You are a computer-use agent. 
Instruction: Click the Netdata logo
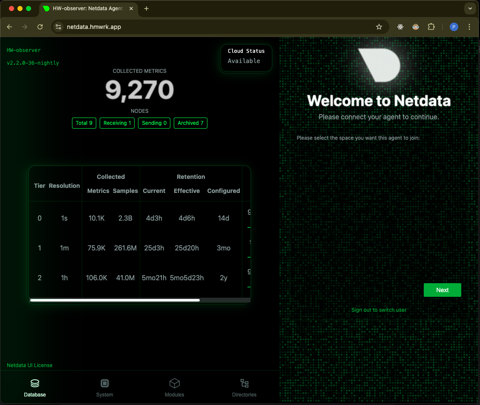379,65
